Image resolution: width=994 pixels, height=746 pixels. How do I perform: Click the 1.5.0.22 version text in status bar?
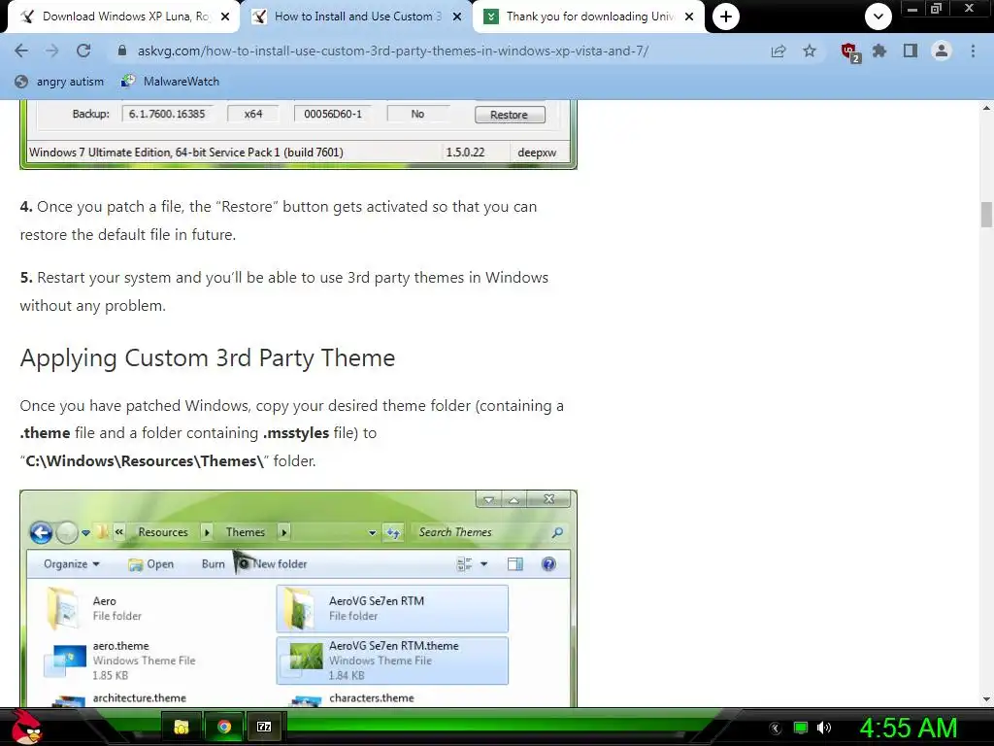(x=465, y=153)
